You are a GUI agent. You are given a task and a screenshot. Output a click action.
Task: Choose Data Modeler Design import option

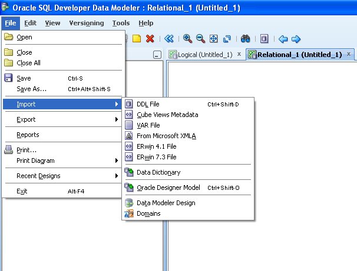pyautogui.click(x=188, y=203)
